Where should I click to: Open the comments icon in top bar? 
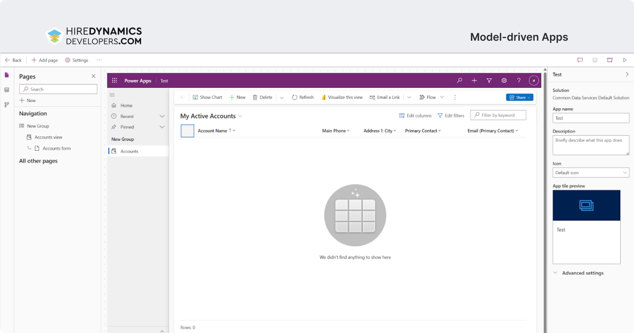580,60
